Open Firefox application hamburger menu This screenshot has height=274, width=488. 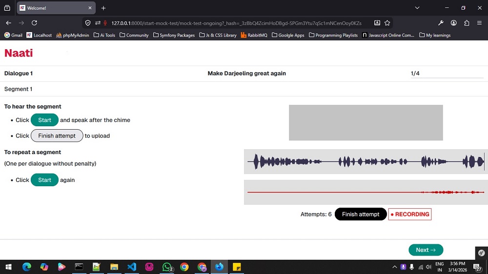479,23
